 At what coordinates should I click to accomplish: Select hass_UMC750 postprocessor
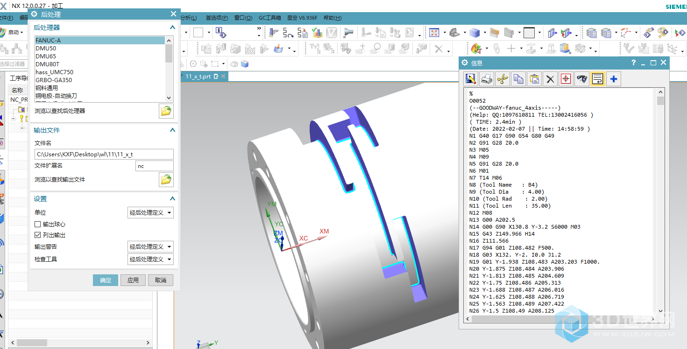tap(99, 72)
